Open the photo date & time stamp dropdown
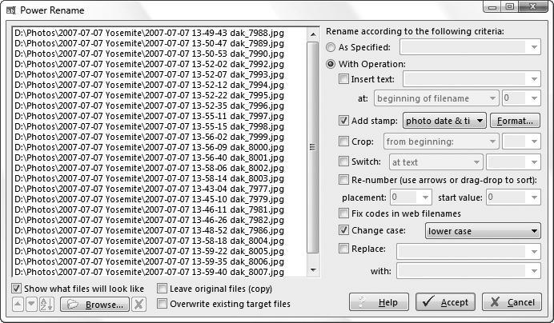This screenshot has height=323, width=554. [444, 121]
